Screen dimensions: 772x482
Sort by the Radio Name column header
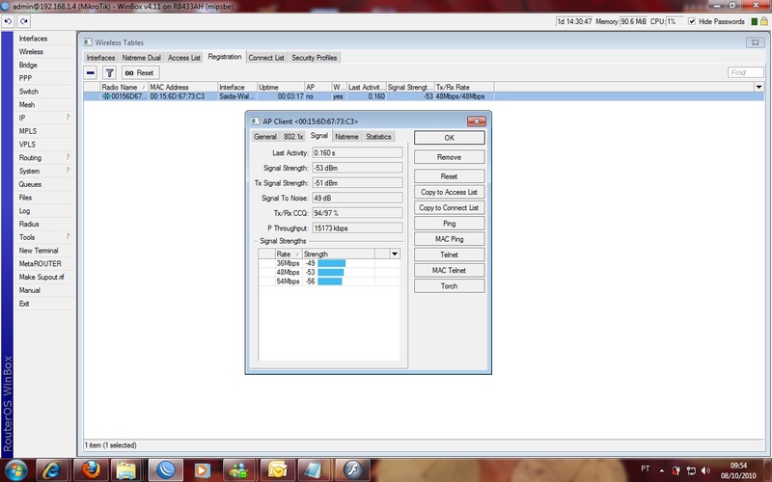click(124, 87)
